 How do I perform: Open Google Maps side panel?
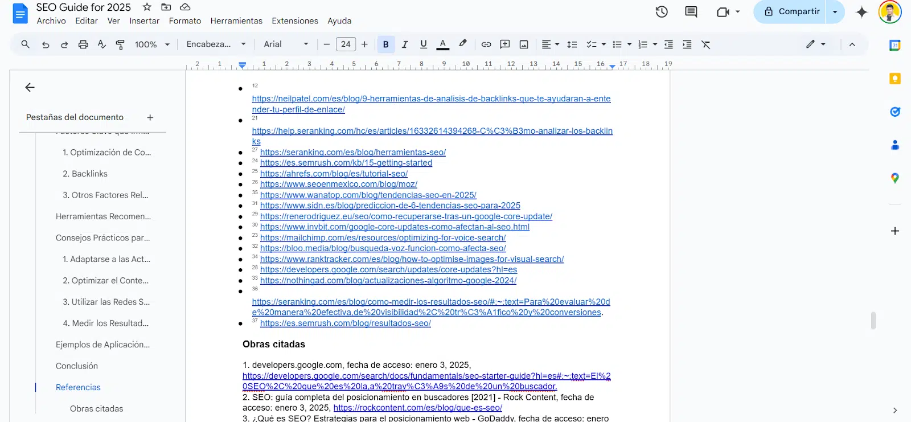[x=895, y=178]
